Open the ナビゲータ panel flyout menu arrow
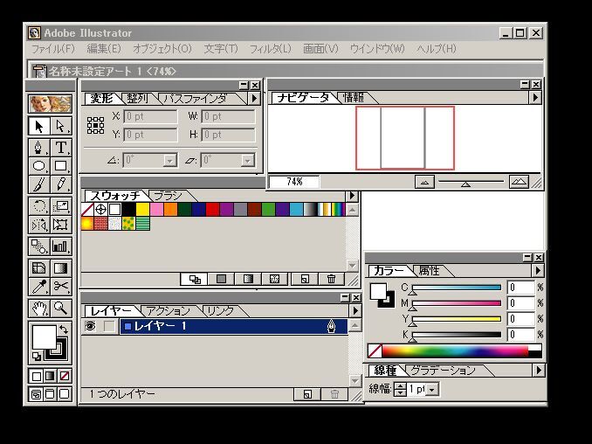This screenshot has width=592, height=444. 535,98
